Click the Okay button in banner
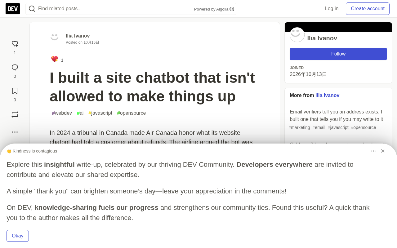The image size is (397, 248). tap(18, 236)
